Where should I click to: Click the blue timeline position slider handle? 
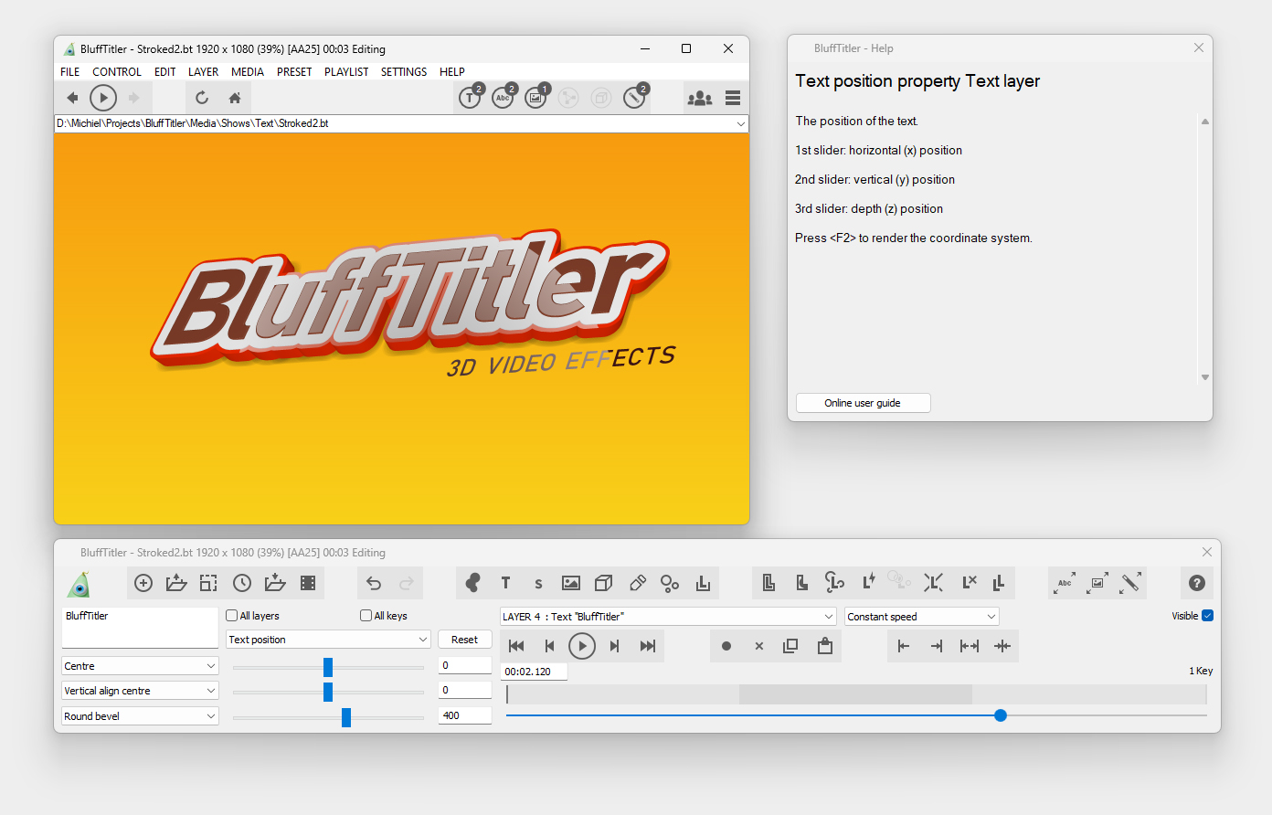pos(1001,715)
